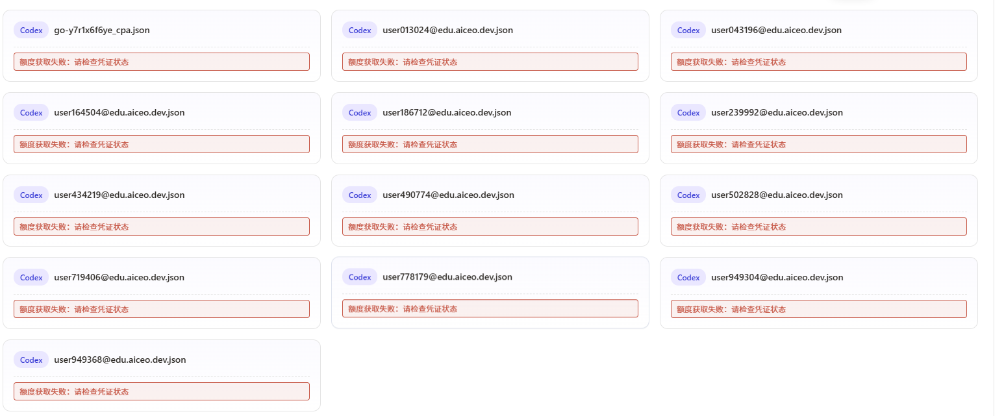Screen dimensions: 1004x416
Task: Open user164504@edu.aiceo.dev.json credential entry
Action: [x=119, y=112]
